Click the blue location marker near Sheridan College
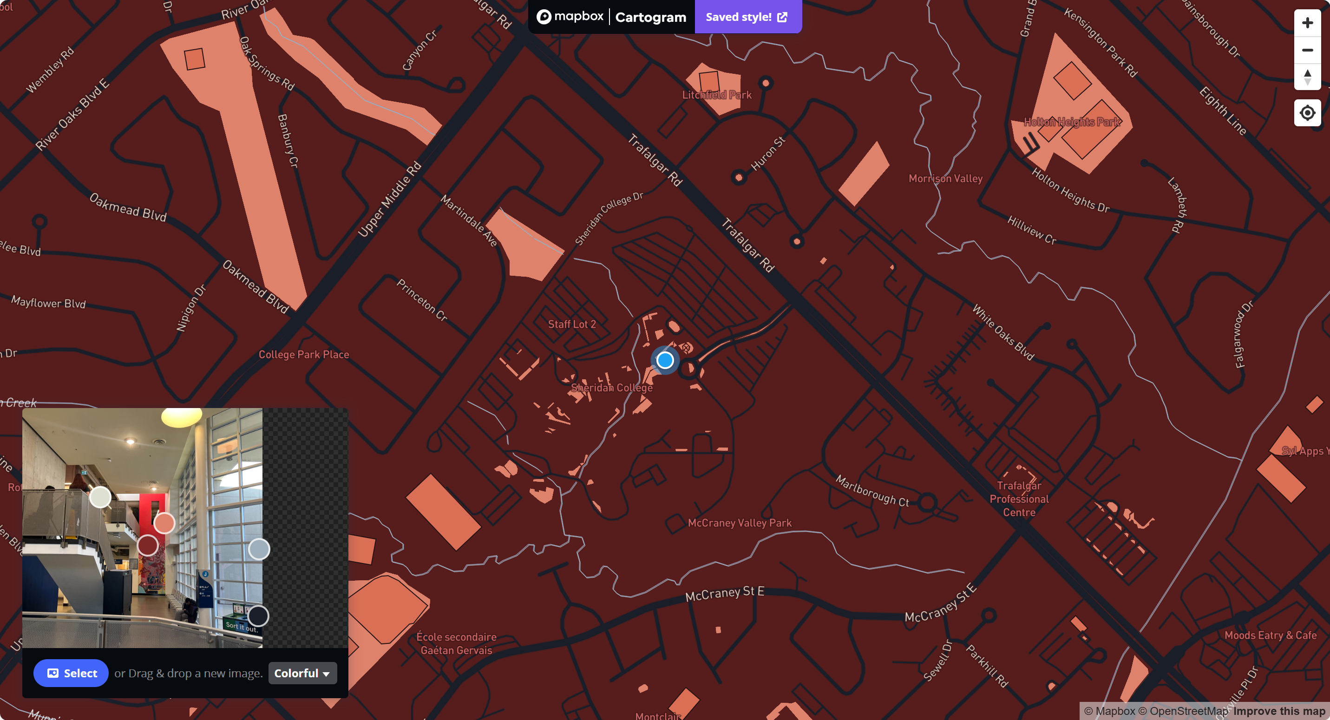 [x=665, y=360]
